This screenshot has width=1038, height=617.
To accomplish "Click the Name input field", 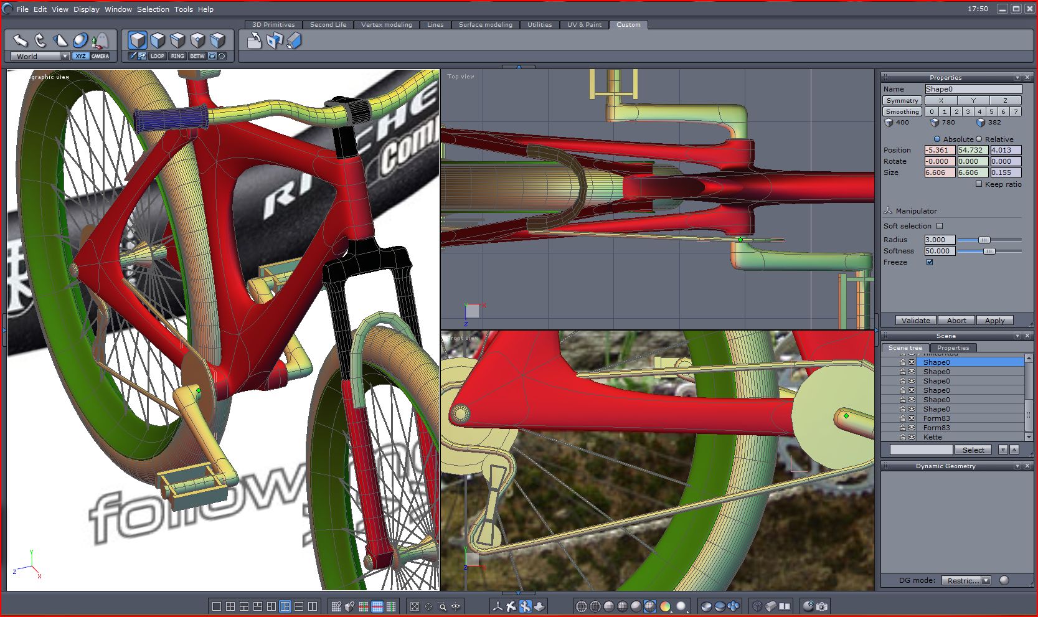I will click(973, 89).
